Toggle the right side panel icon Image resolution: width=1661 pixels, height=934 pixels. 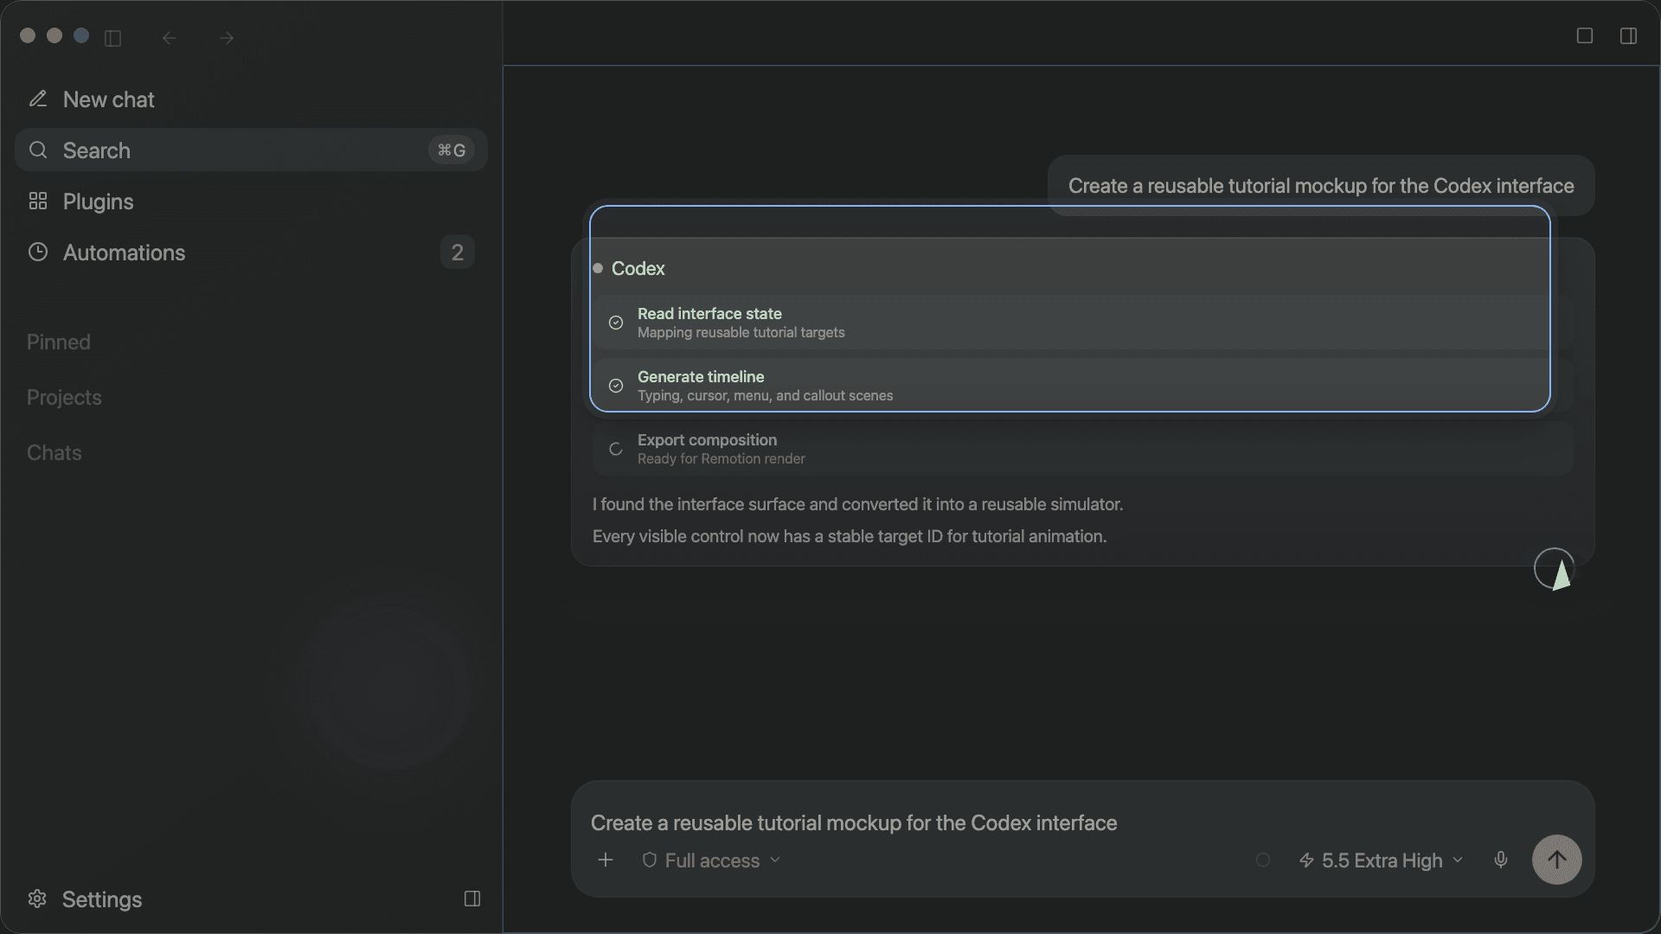coord(1628,35)
